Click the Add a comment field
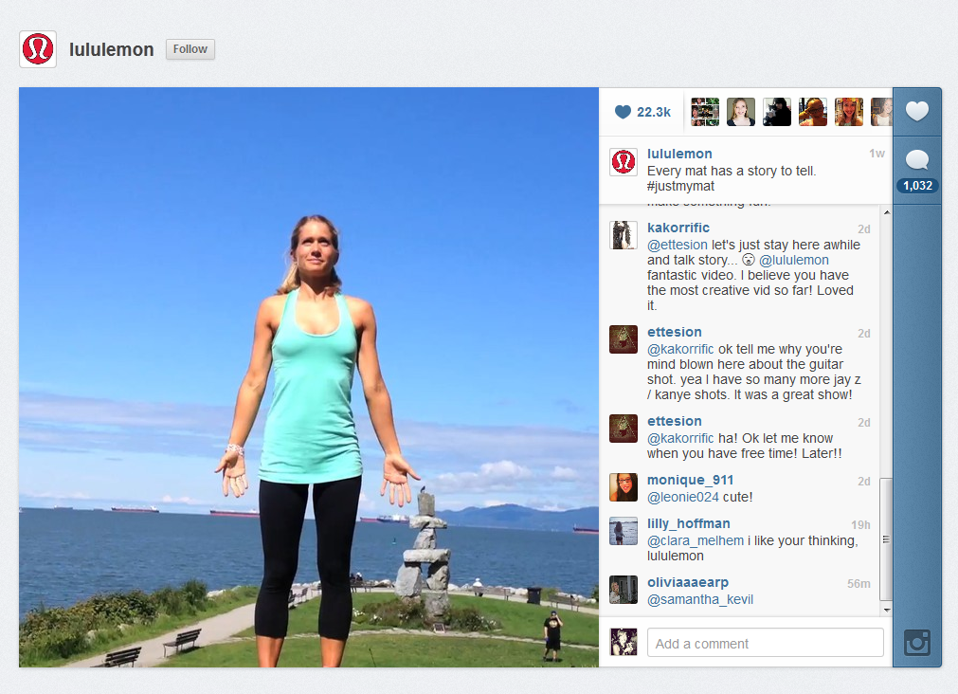This screenshot has width=958, height=694. [x=766, y=643]
